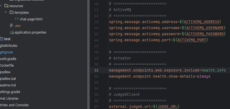Select the gradlew file
Screen dimensions: 230x109
tap(5, 72)
